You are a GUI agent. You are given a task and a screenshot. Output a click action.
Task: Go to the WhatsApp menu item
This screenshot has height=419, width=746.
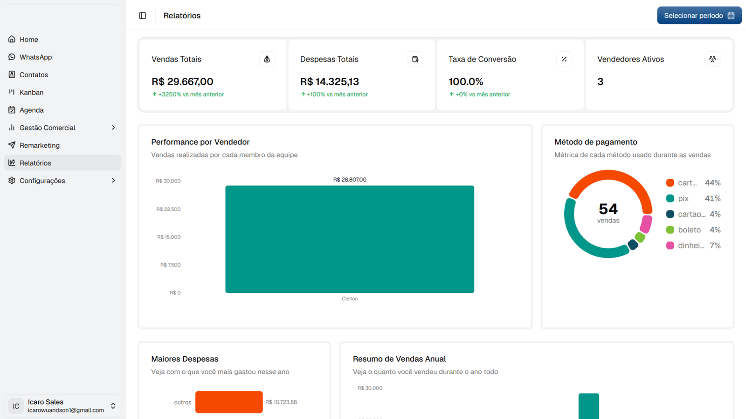[62, 57]
